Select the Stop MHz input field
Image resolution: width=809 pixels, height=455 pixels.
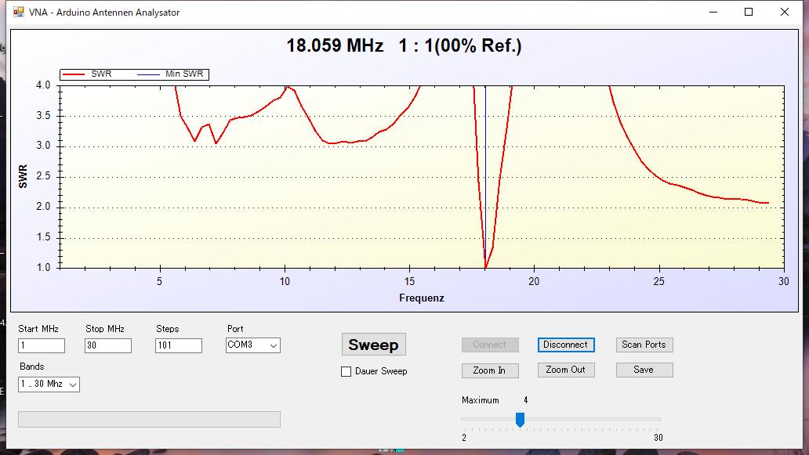pos(108,346)
